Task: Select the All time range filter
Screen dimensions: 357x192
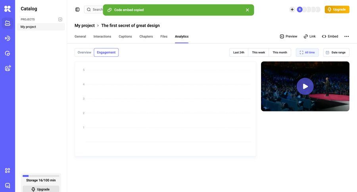Action: click(307, 52)
